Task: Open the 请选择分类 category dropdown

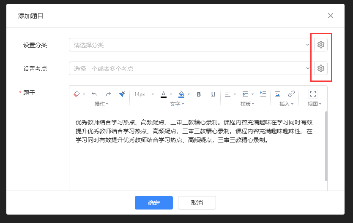Action: point(191,45)
